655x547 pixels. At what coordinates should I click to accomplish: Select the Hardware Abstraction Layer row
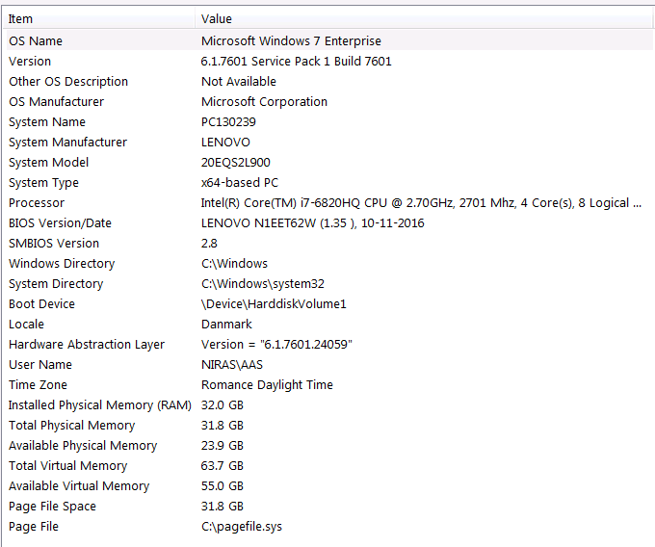pos(329,345)
